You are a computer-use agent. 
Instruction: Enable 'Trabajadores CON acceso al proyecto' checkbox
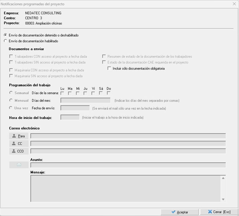pos(11,56)
